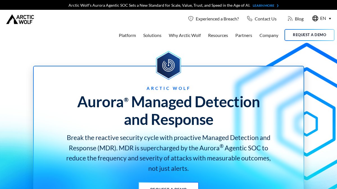
Task: Click the shield icon beside Experienced a Breach
Action: (191, 18)
